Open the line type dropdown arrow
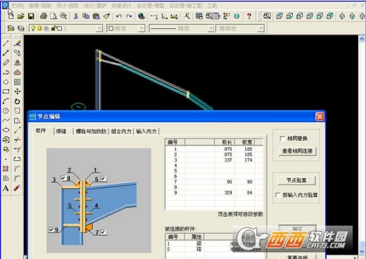 click(211, 29)
